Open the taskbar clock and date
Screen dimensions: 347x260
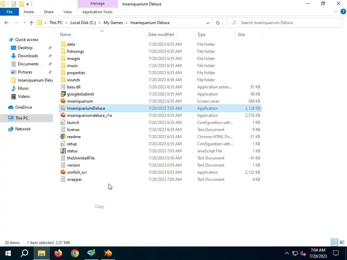(318, 253)
